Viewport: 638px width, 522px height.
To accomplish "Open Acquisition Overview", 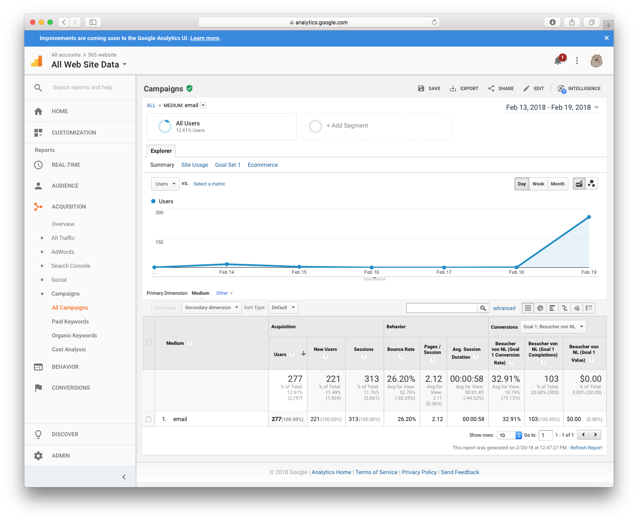I will (x=63, y=224).
